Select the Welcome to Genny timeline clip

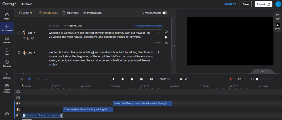click(42, 115)
